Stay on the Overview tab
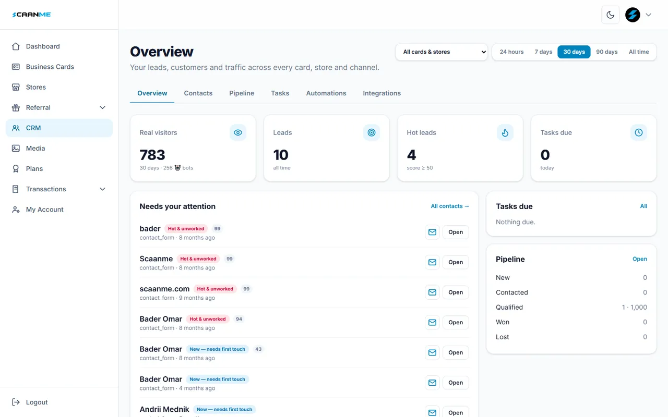 (152, 93)
